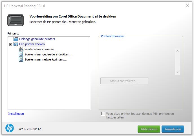This screenshot has width=194, height=136.
Task: Choose Zoeken naar netwerkprinters...
Action: click(x=46, y=59)
